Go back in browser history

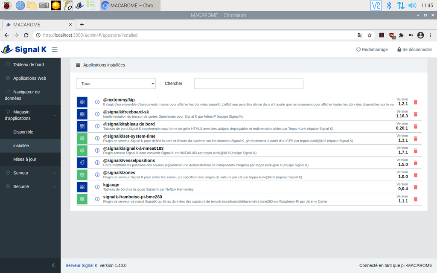(x=7, y=35)
